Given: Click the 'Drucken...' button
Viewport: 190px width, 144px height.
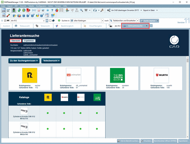Looking at the screenshot, I should (146, 141).
